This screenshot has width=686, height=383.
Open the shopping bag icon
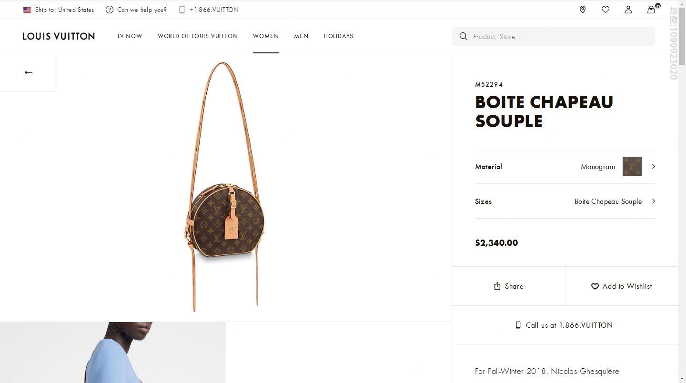point(651,10)
